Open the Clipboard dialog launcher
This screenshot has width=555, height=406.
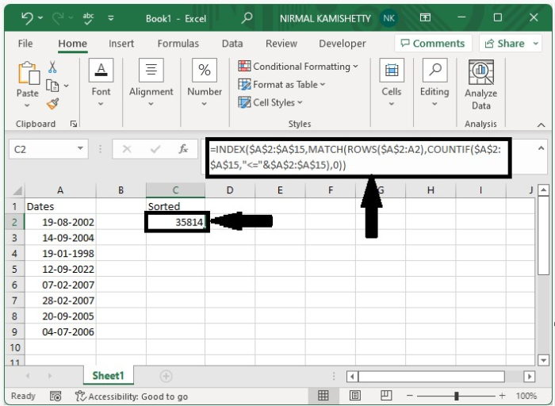click(x=74, y=124)
